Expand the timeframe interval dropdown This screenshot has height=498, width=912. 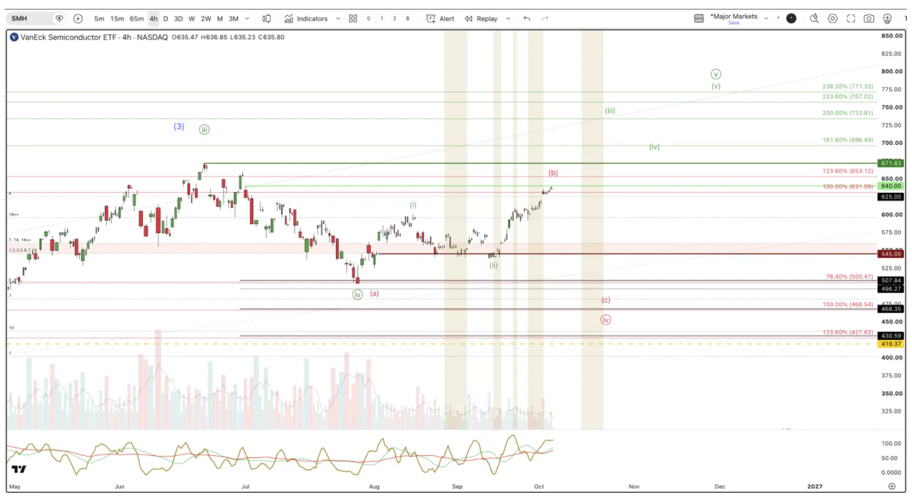[x=247, y=19]
